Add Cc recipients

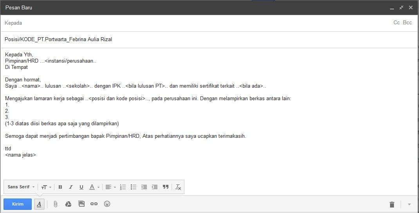point(397,23)
